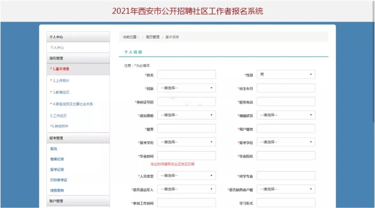Select 5.工作经历 in sidebar
The height and width of the screenshot is (208, 375).
click(x=58, y=116)
